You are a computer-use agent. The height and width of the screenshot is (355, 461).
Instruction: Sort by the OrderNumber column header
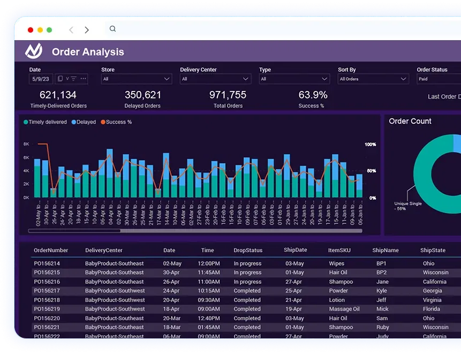pos(51,250)
